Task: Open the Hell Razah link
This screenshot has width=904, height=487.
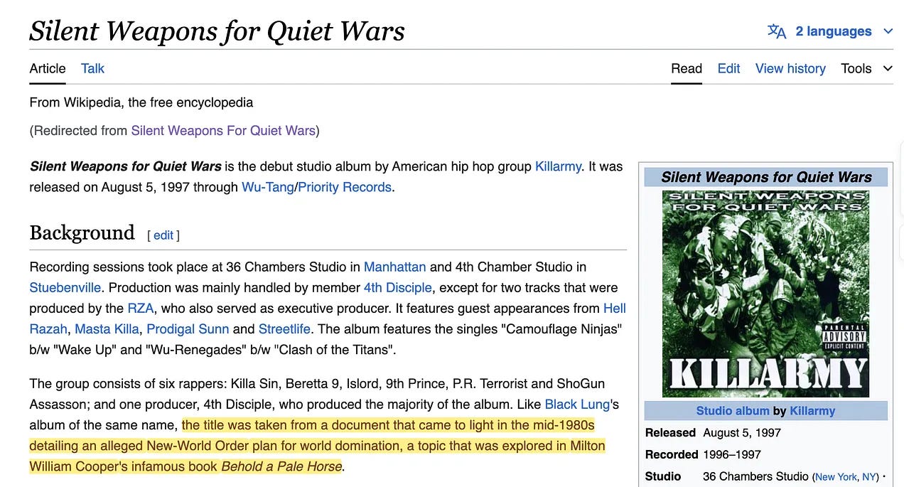Action: coord(615,308)
